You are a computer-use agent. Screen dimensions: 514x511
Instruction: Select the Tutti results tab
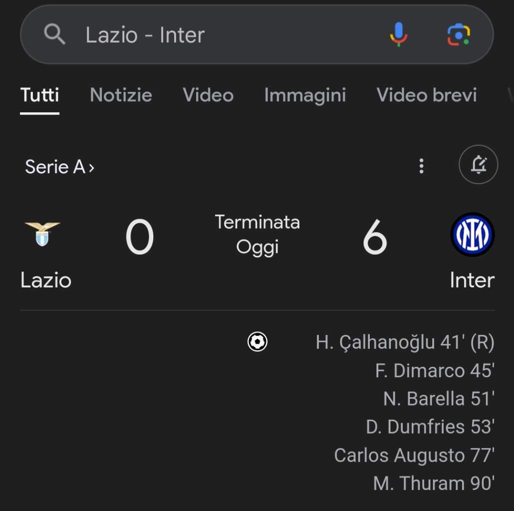click(39, 95)
